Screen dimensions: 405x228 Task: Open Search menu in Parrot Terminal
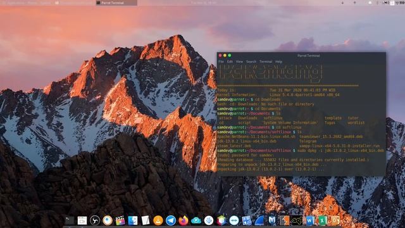pos(251,61)
